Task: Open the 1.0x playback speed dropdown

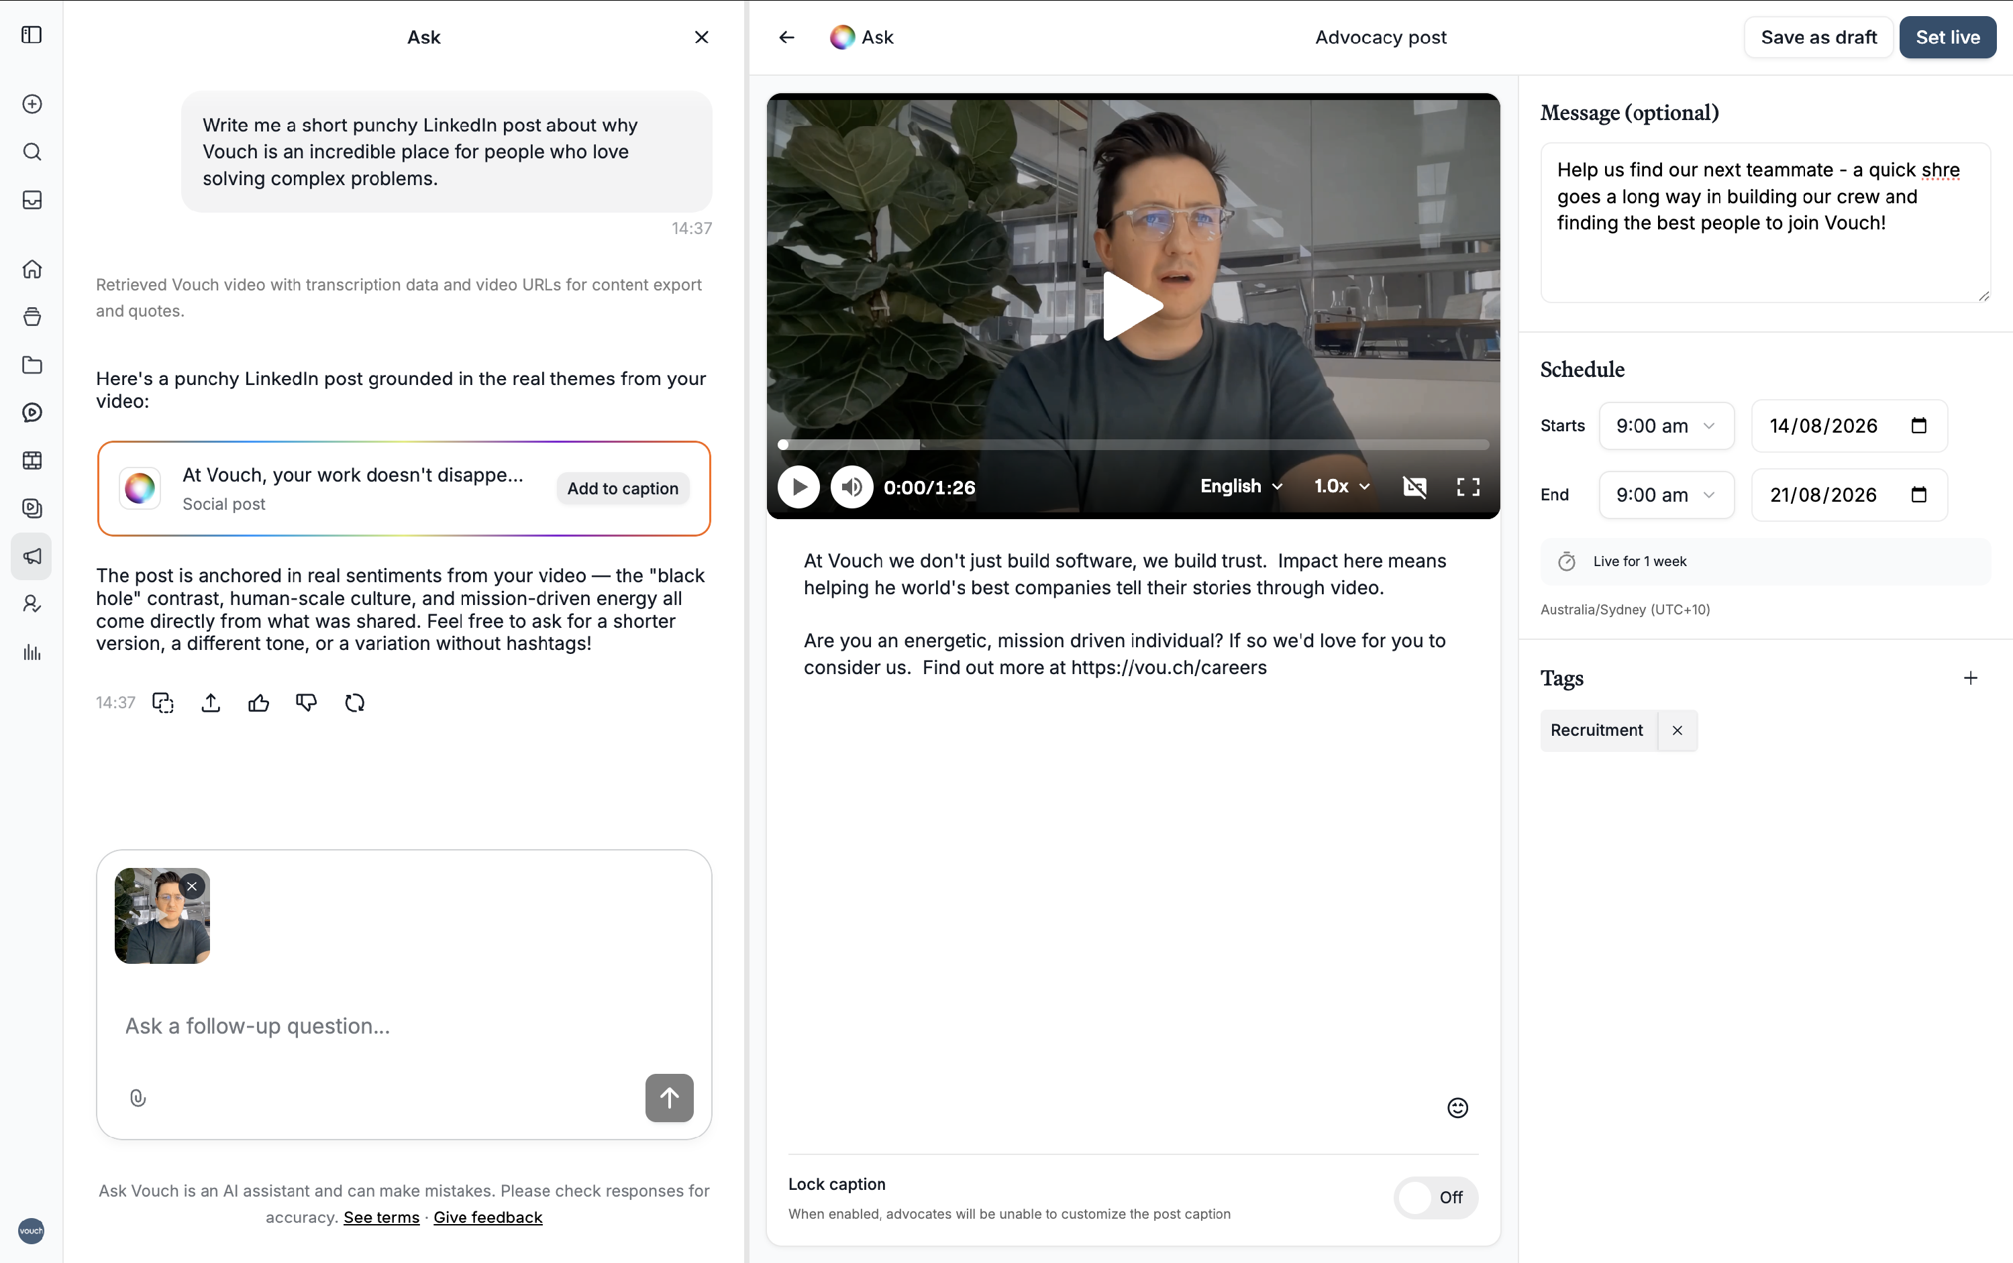Action: pos(1342,486)
